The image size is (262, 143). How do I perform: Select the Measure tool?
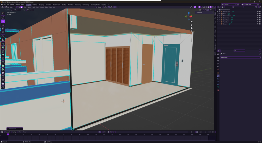pyautogui.click(x=3, y=40)
